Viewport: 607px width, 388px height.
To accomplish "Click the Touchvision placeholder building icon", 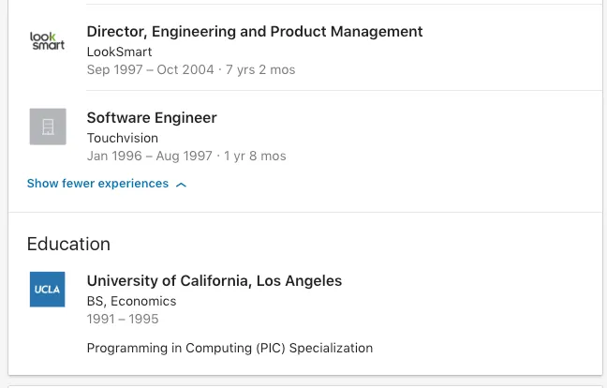I will click(48, 127).
